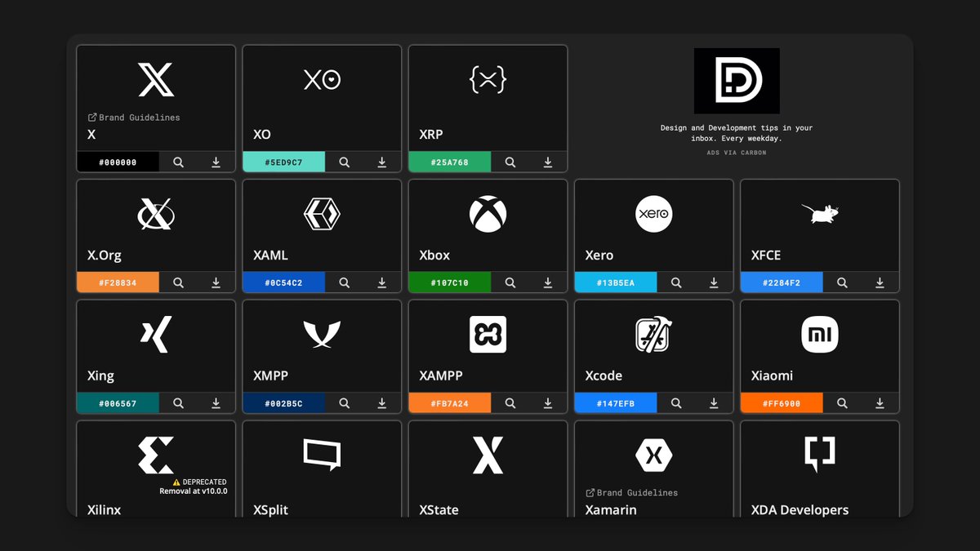980x551 pixels.
Task: Open Xamarin Brand Guidelines link
Action: (632, 493)
